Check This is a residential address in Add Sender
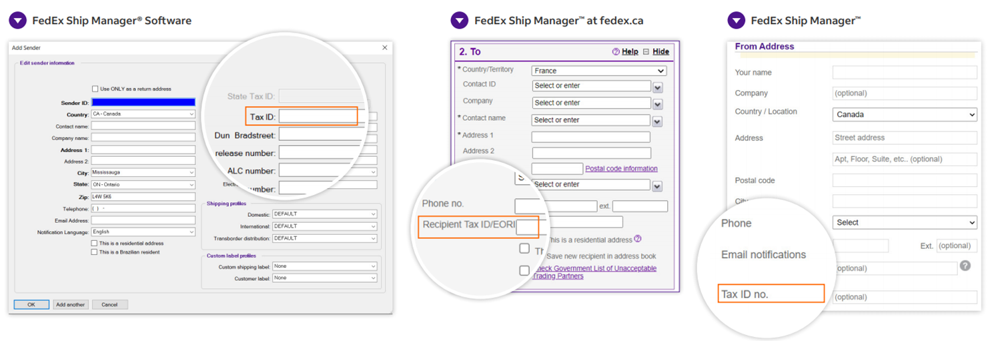 point(94,244)
